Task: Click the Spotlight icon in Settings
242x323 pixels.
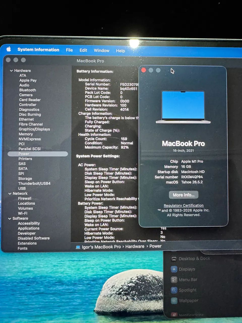Action: point(174,290)
